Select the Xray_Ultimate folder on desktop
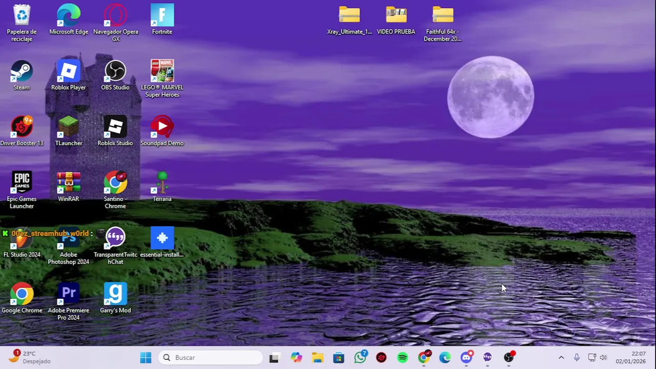The image size is (656, 369). coord(350,20)
